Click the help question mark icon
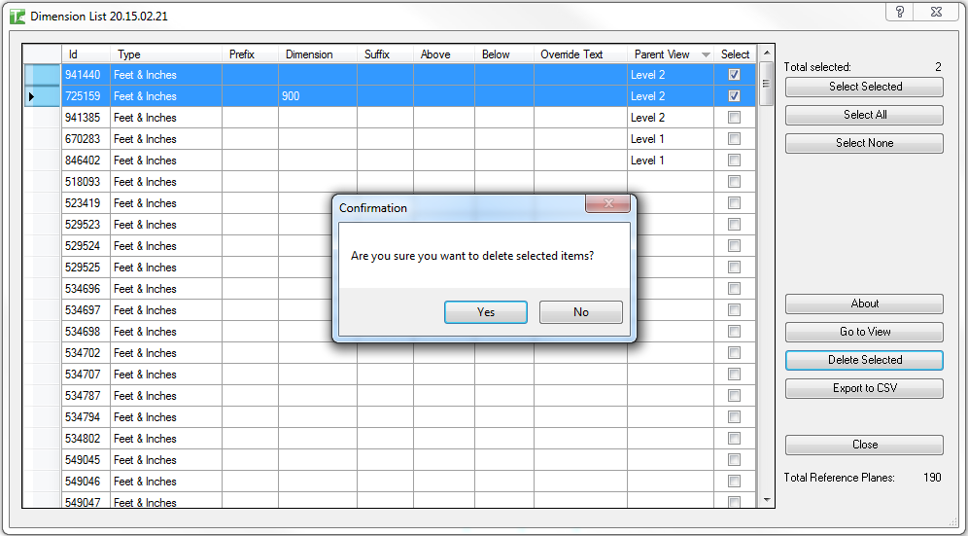 [x=900, y=12]
